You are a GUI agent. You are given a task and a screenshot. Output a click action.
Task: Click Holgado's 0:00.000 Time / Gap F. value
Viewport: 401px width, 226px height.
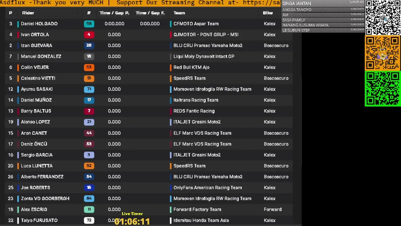[150, 24]
